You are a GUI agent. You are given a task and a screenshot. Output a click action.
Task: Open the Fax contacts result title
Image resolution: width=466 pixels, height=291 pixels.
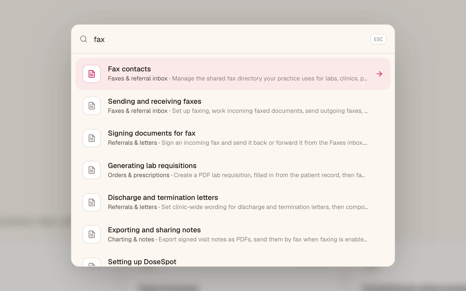[x=129, y=69]
